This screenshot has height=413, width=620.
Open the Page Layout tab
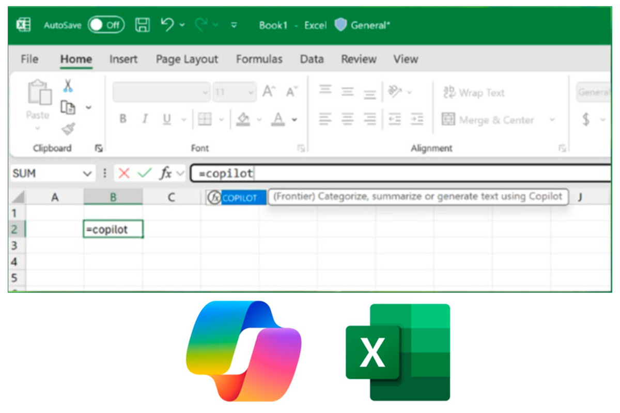tap(187, 59)
